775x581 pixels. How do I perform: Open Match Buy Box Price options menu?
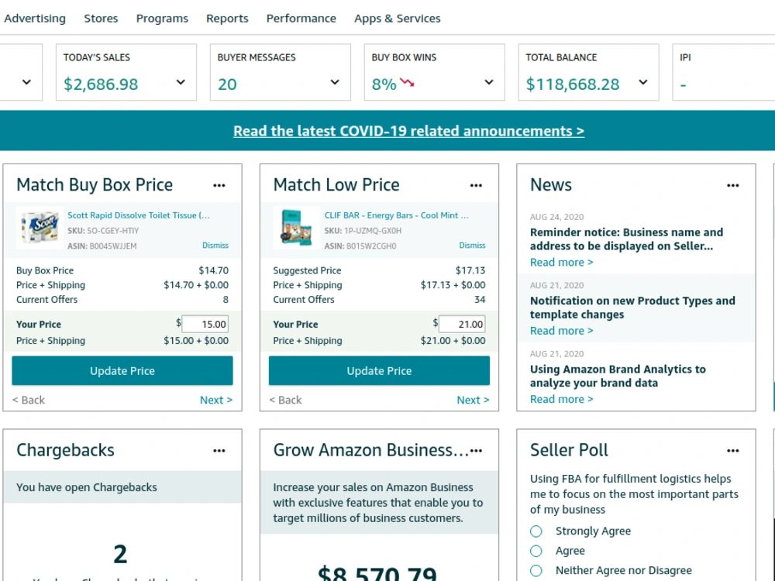coord(219,186)
